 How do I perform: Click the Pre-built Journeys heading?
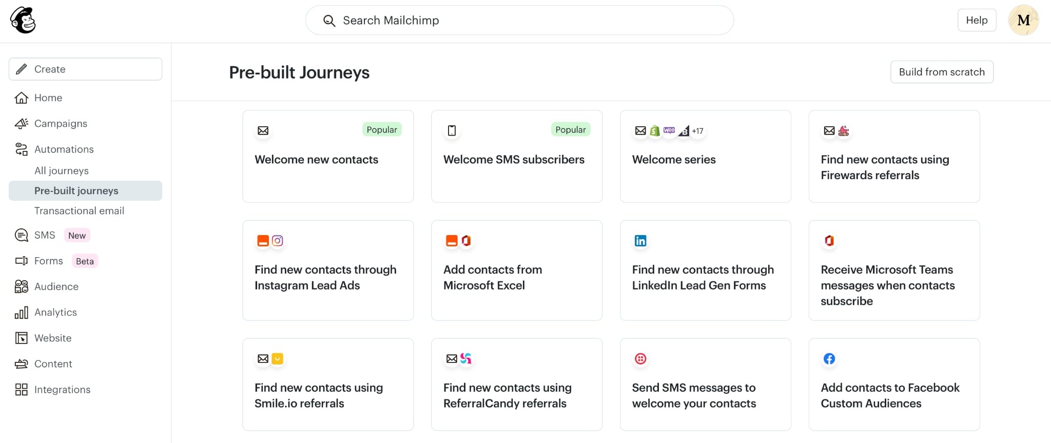pyautogui.click(x=299, y=72)
